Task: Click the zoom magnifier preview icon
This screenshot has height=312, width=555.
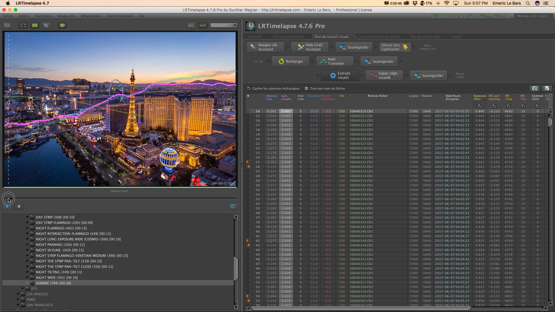Action: click(46, 25)
